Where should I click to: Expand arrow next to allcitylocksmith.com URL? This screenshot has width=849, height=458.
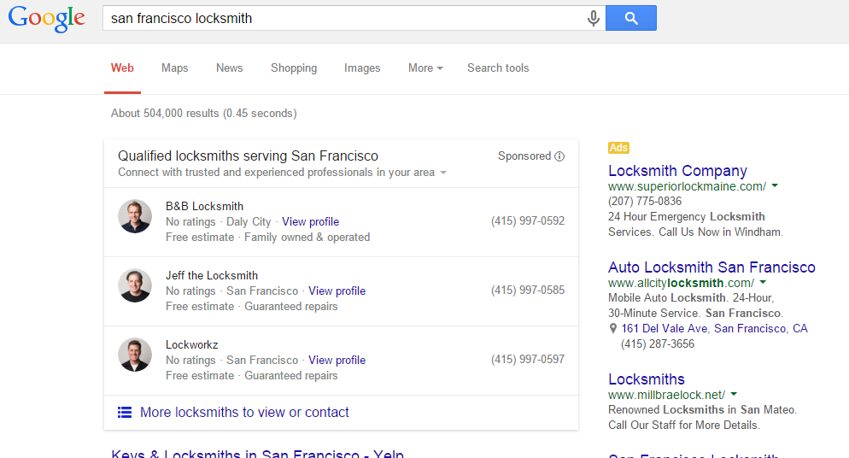[x=763, y=283]
